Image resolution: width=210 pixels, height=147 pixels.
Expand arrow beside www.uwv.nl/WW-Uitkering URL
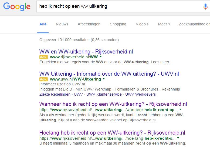pos(104,79)
